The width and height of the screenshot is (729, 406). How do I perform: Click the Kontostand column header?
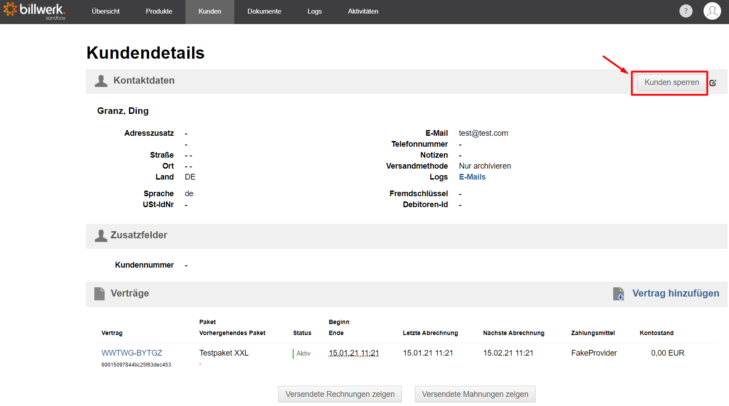tap(656, 333)
